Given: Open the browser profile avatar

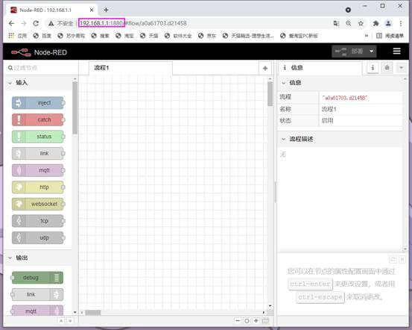Looking at the screenshot, I should pyautogui.click(x=388, y=23).
